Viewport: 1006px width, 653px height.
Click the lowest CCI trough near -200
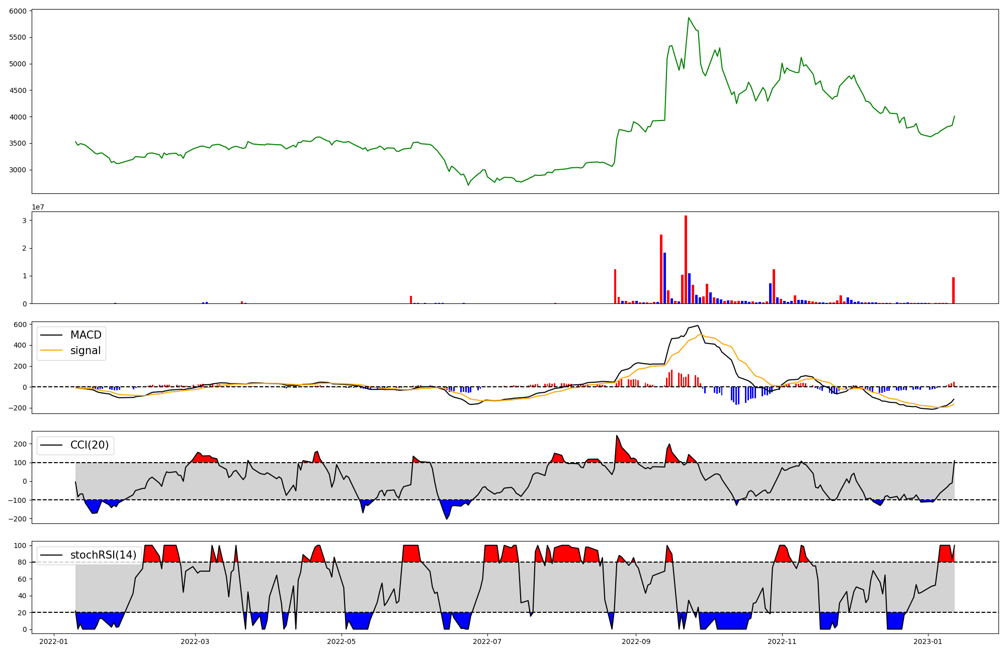pos(447,518)
